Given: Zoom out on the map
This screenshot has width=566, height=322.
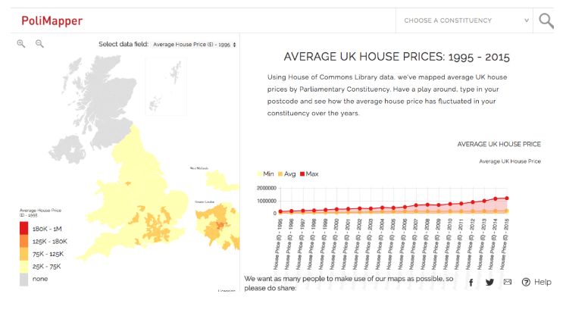Looking at the screenshot, I should [39, 44].
